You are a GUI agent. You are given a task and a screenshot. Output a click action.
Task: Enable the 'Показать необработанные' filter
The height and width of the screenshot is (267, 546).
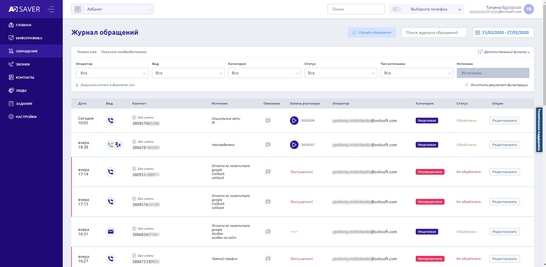point(124,52)
